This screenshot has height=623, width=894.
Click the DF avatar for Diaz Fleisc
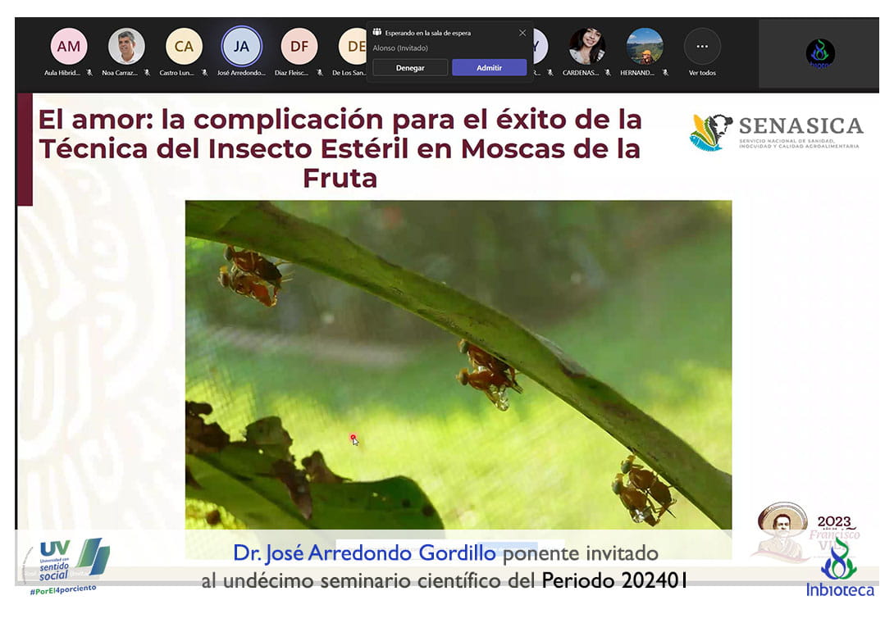click(x=299, y=47)
